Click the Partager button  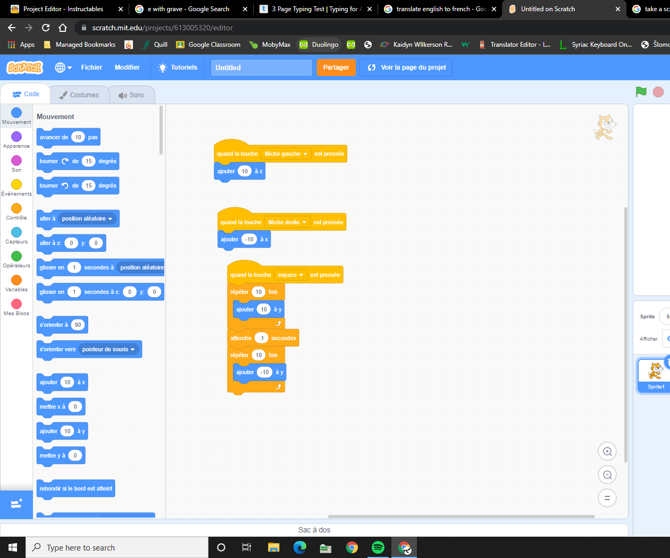pyautogui.click(x=336, y=67)
